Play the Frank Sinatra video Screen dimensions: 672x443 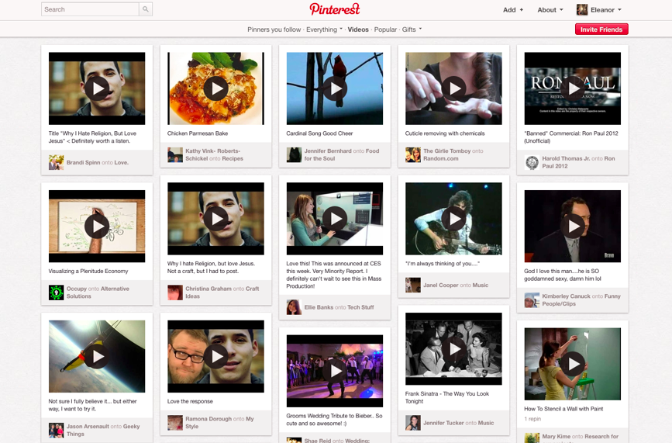pos(453,348)
